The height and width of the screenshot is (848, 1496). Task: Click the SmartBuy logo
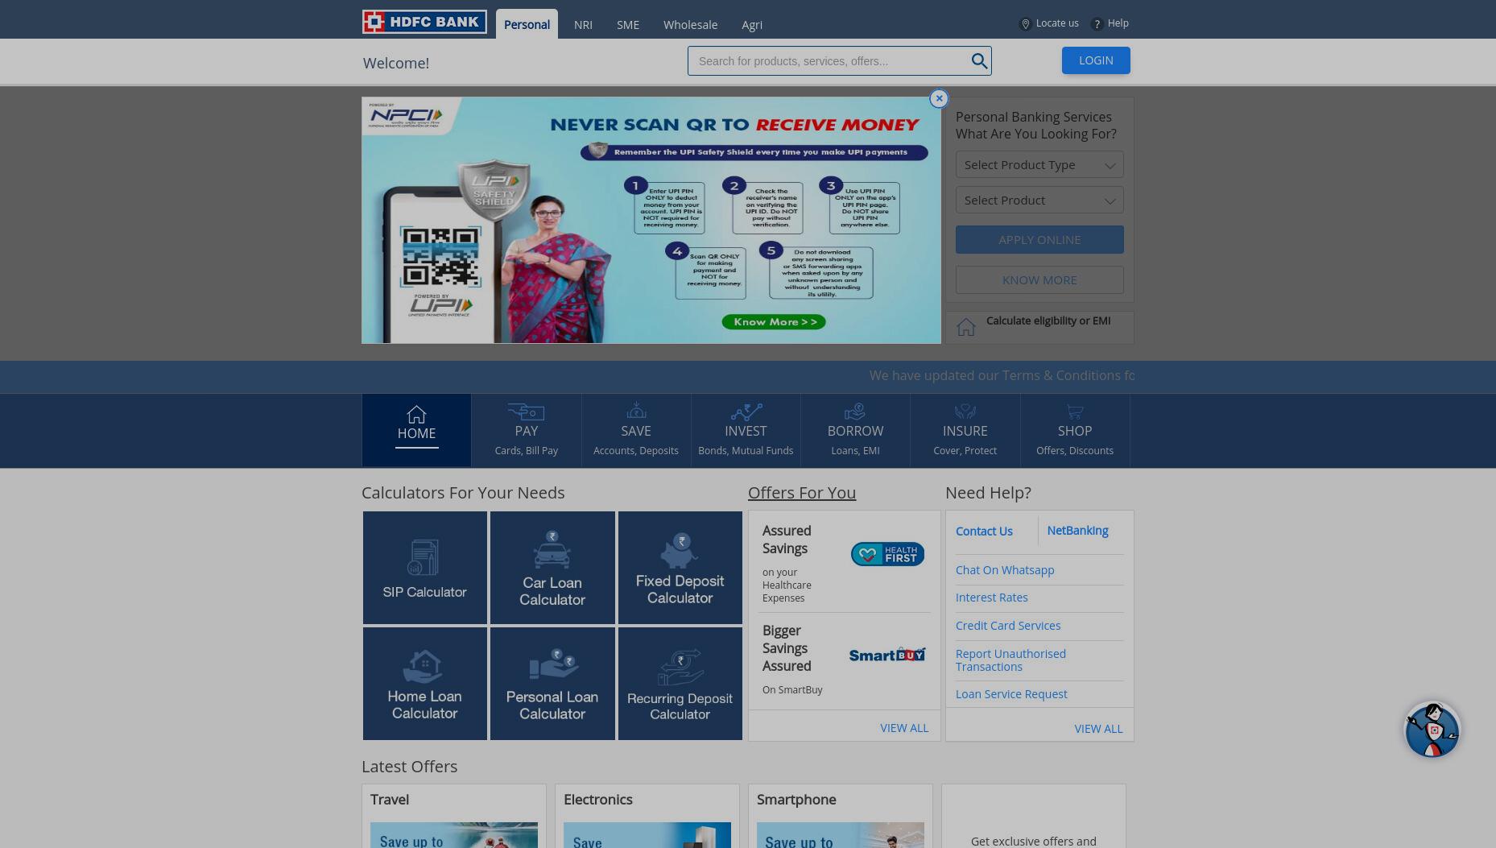[x=887, y=655]
